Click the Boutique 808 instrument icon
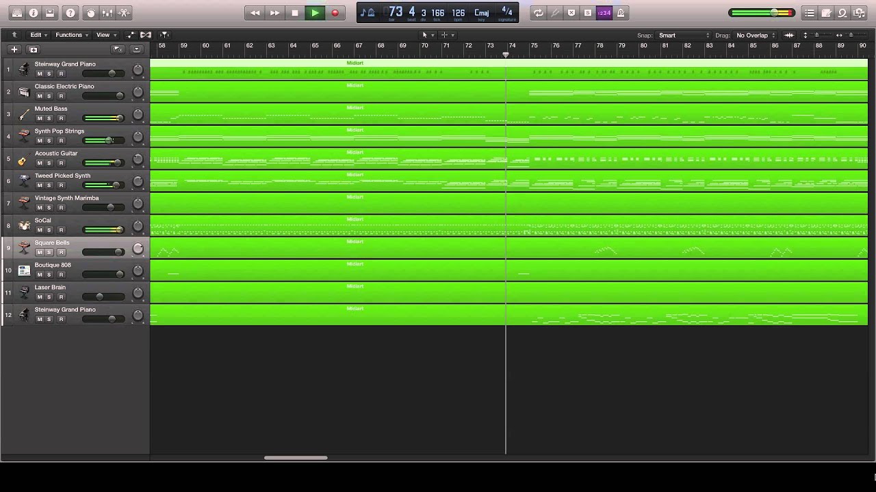 pyautogui.click(x=24, y=271)
